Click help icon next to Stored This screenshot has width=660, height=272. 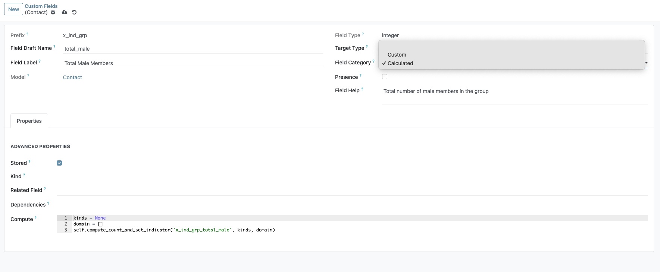click(x=29, y=161)
